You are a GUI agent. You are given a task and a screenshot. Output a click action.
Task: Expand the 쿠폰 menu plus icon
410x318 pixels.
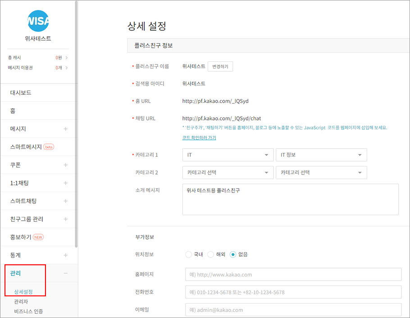tap(65, 165)
